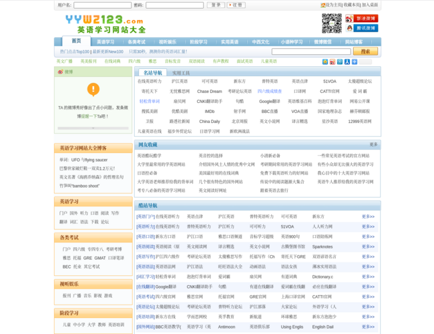
Task: Click 更多>> in the [英语听力] row
Action: 368,226
